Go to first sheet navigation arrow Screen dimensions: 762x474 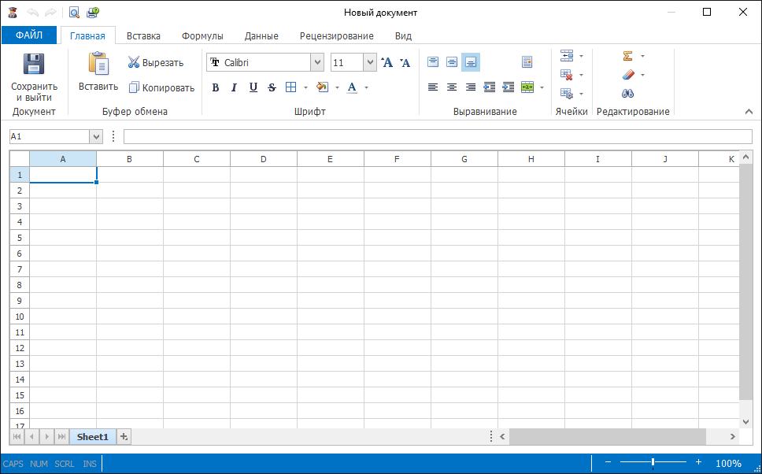pyautogui.click(x=17, y=436)
